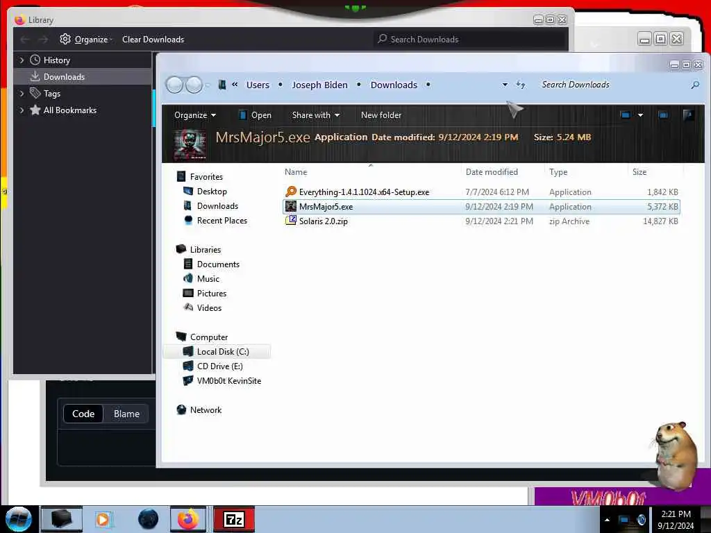Click the Change your view icon
Image resolution: width=711 pixels, height=533 pixels.
tap(626, 115)
